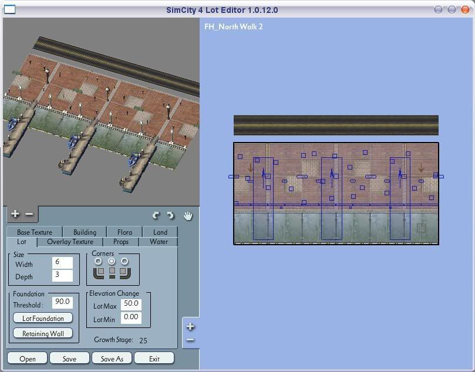Click the right curved corner icon
This screenshot has height=372, width=475.
tap(125, 273)
